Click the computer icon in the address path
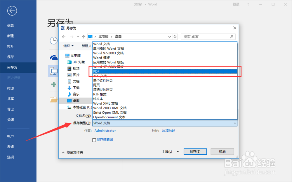 tap(90, 37)
